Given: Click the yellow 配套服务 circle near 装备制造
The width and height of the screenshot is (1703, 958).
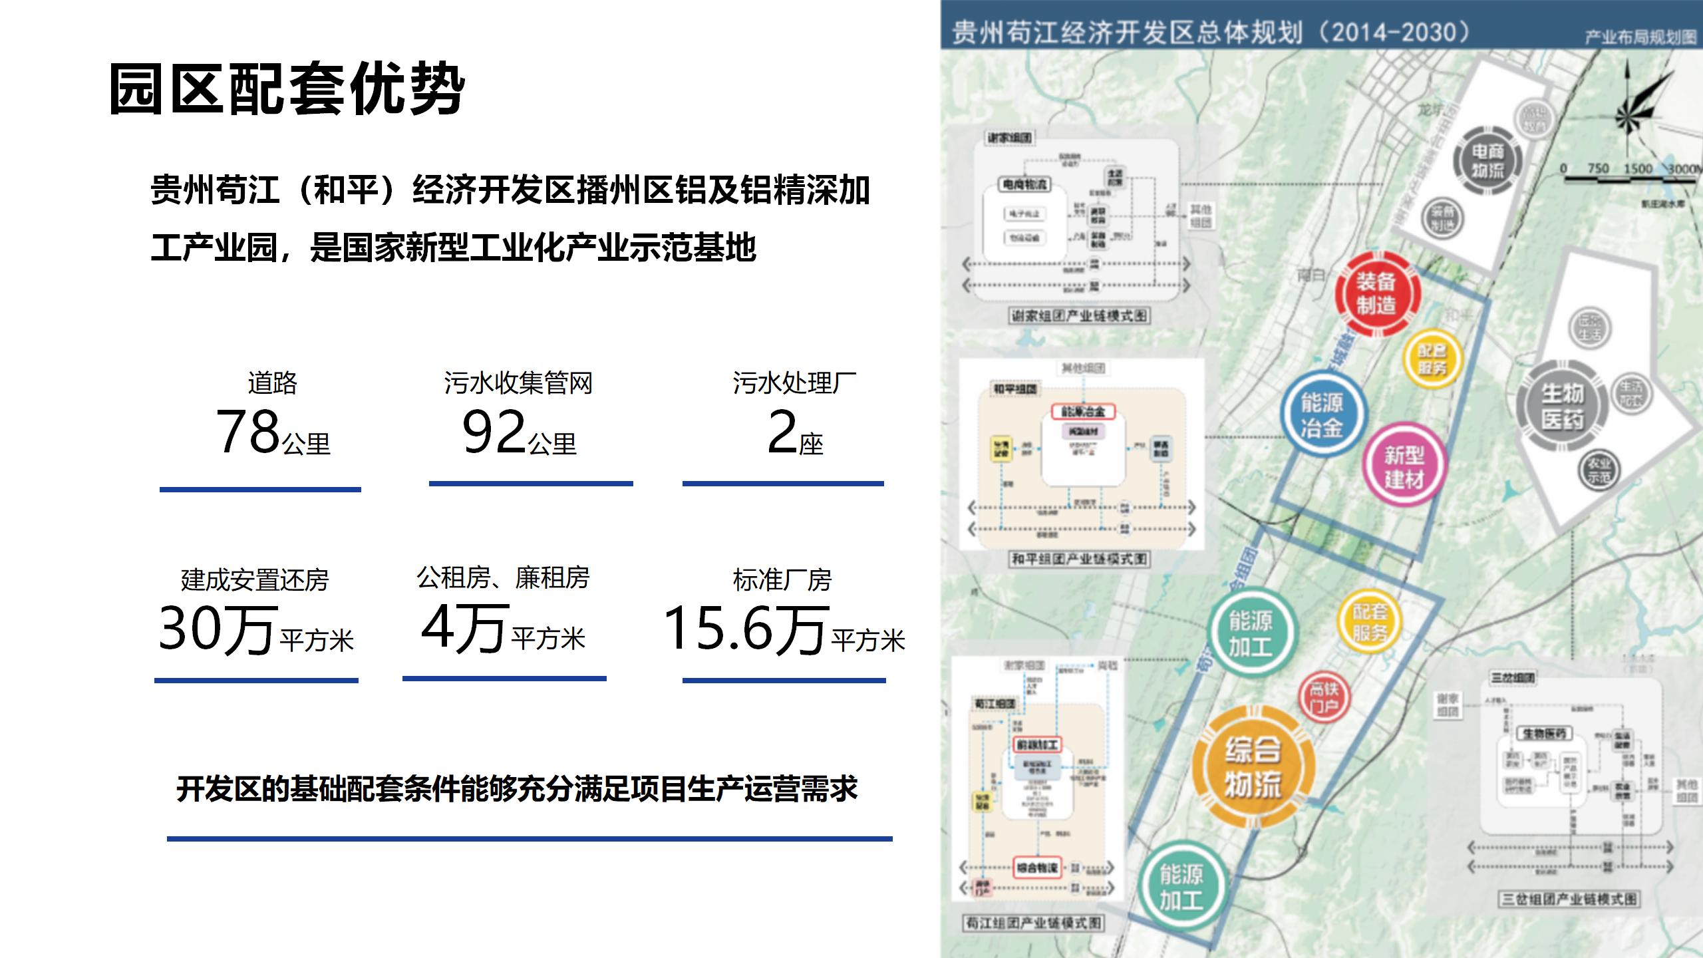Looking at the screenshot, I should (x=1432, y=359).
